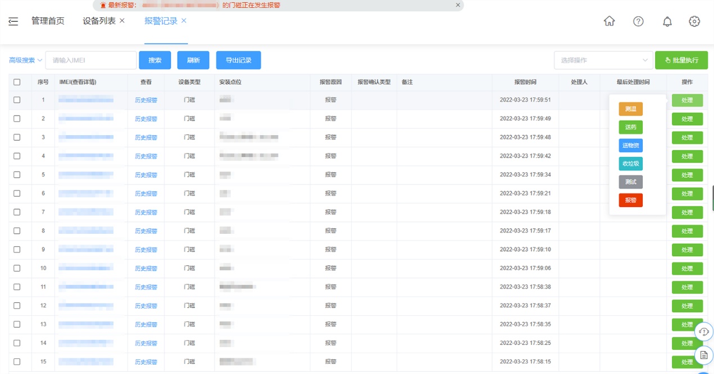Open notifications bell icon
Viewport: 714px width, 374px height.
point(667,21)
